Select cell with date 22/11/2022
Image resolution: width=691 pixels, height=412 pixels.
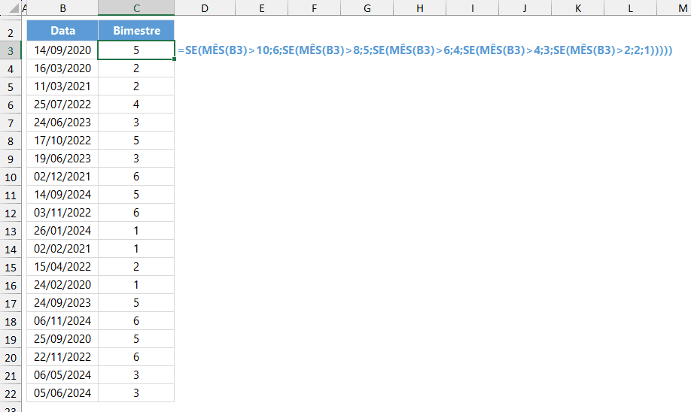62,357
